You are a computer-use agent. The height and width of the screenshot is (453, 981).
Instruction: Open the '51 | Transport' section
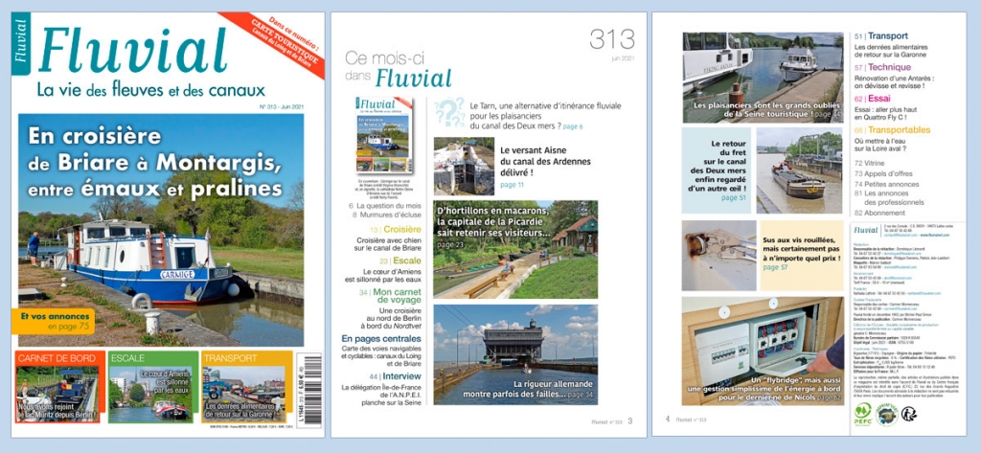point(881,36)
